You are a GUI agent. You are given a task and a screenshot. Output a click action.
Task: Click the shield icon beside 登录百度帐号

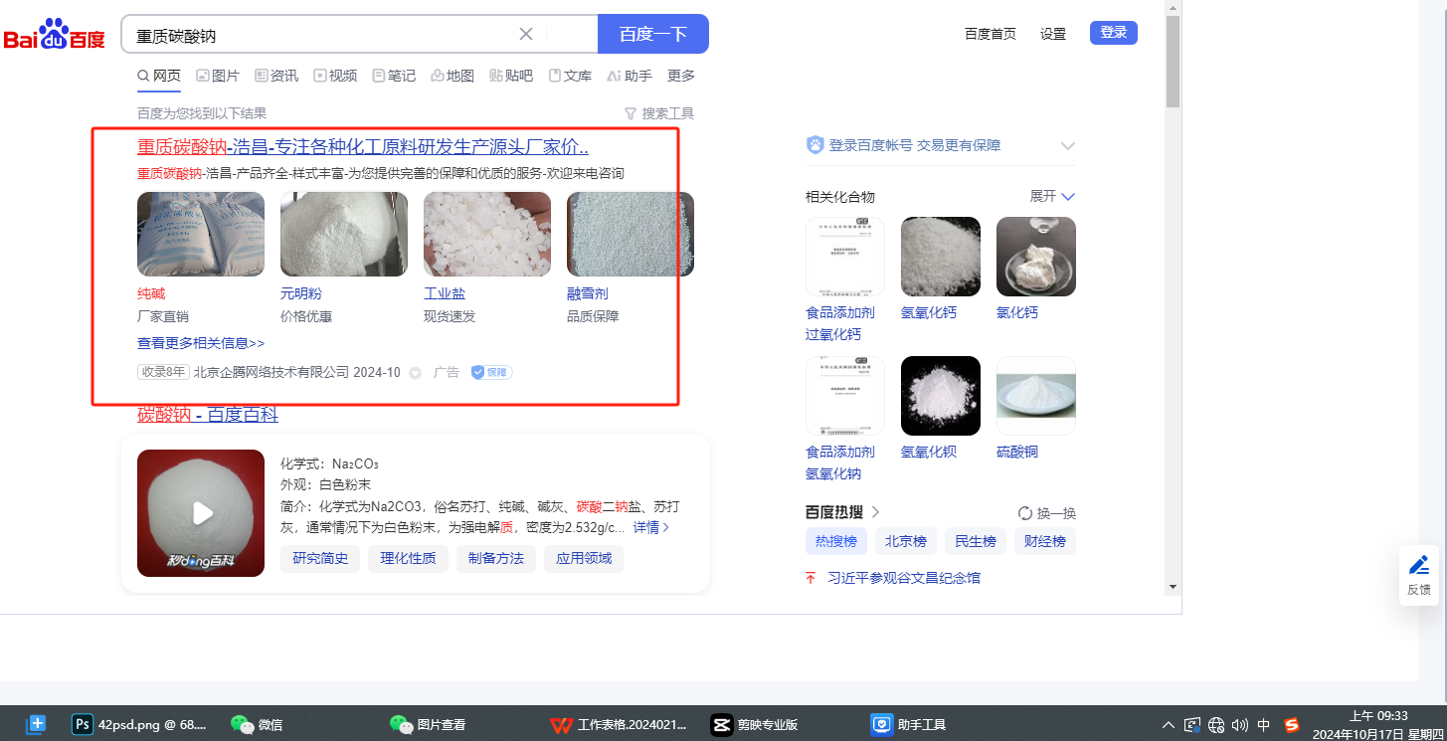coord(815,145)
